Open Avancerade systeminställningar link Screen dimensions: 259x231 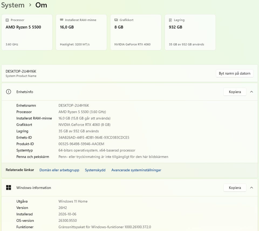coord(136,170)
